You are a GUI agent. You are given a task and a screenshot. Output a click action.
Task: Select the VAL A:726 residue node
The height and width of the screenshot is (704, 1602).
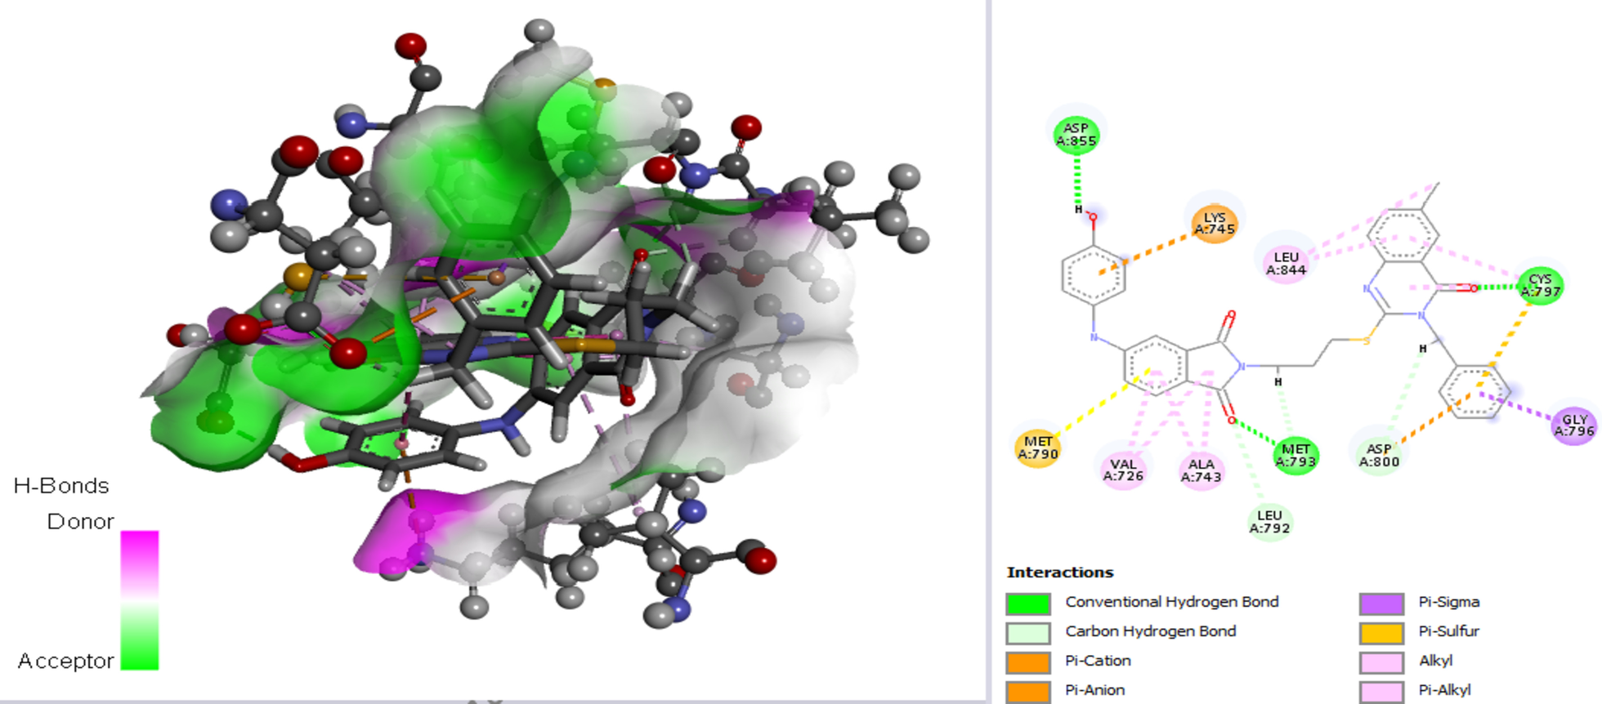pos(1123,470)
